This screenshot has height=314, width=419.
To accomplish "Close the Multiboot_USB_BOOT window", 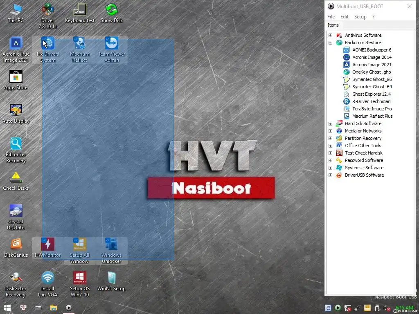I will click(x=409, y=6).
